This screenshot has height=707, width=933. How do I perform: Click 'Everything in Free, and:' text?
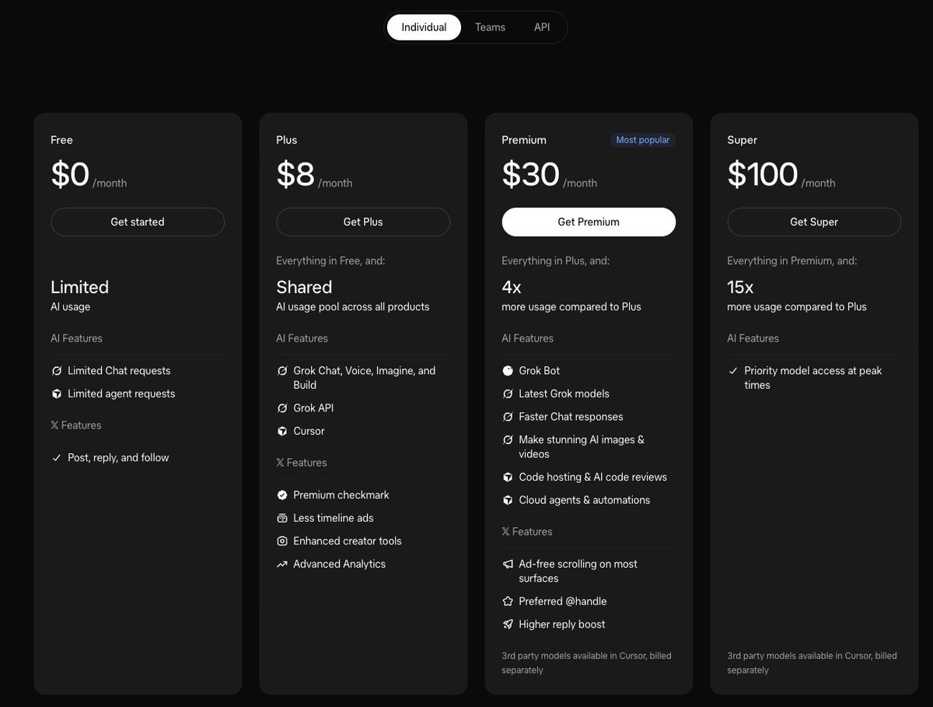(x=330, y=261)
